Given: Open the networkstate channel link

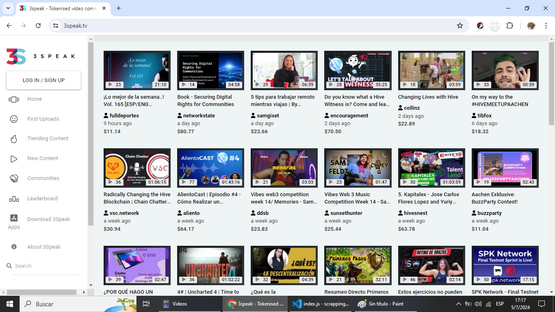Looking at the screenshot, I should coord(199,116).
